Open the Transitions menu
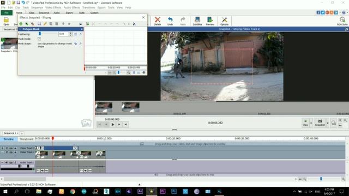 click(x=88, y=8)
